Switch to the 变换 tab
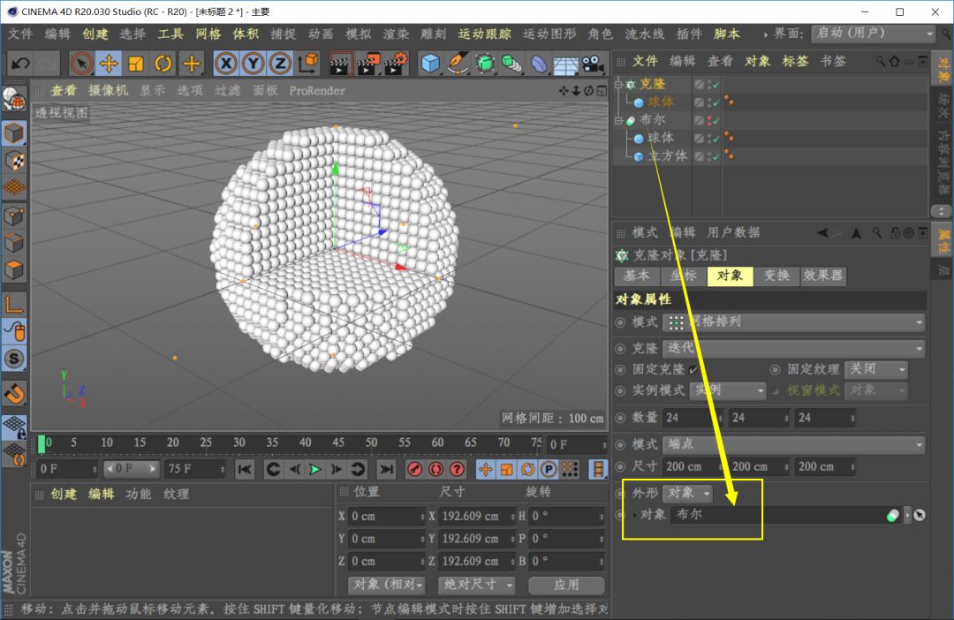Screen dimensions: 954x620 (776, 276)
